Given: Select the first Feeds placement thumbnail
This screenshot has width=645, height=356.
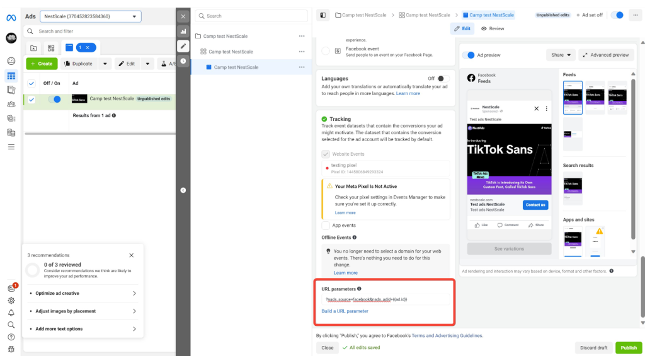Looking at the screenshot, I should coord(573,98).
